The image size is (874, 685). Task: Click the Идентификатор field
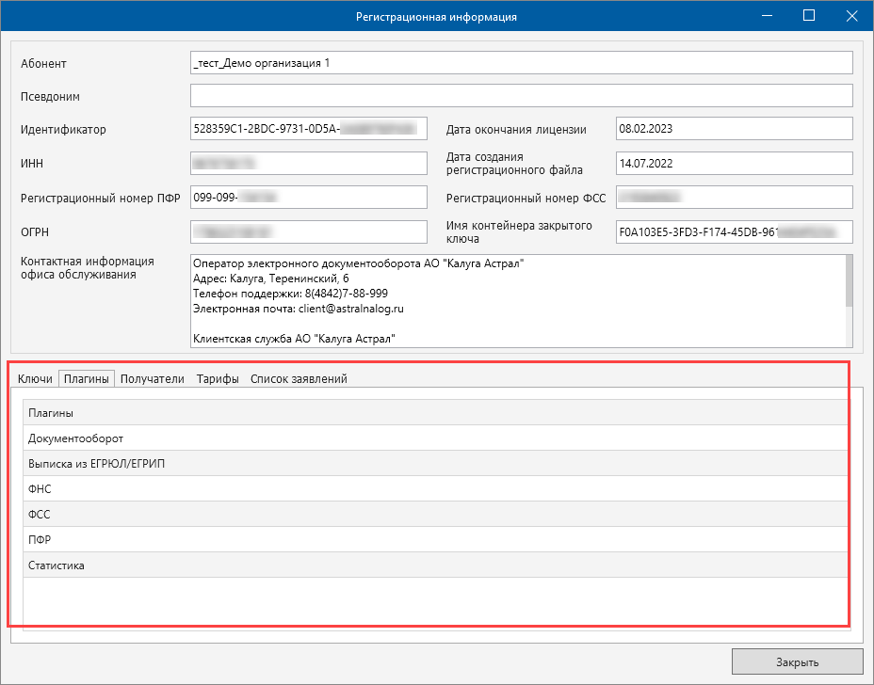tap(309, 129)
